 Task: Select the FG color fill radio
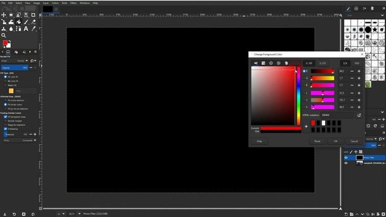coord(5,77)
